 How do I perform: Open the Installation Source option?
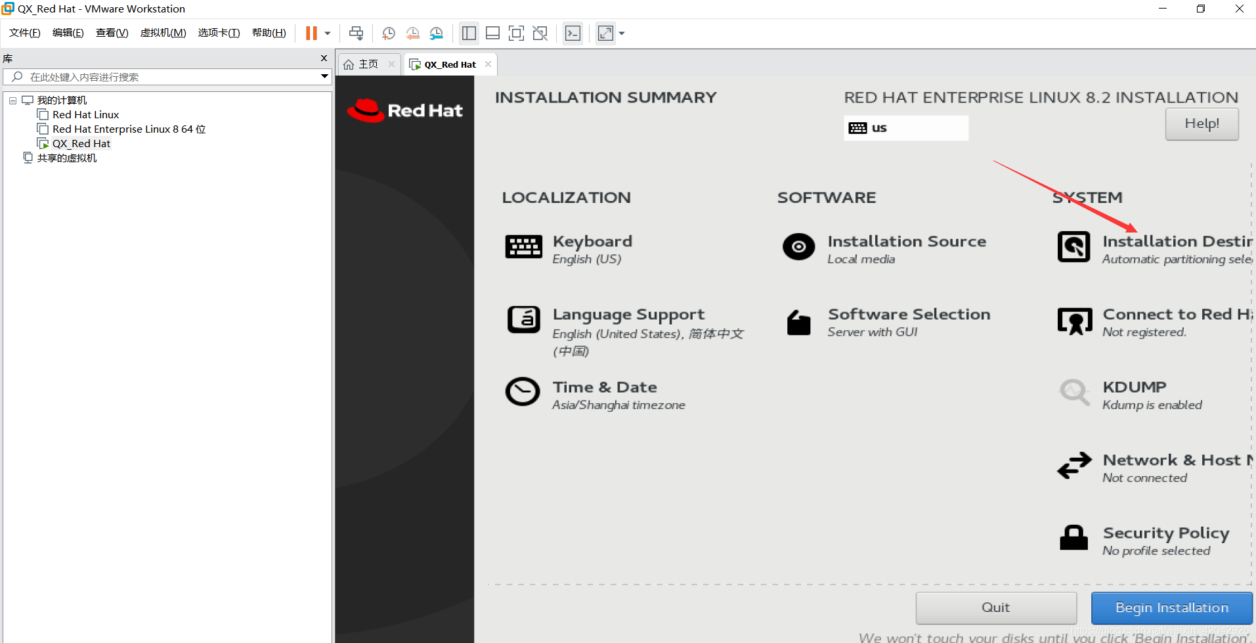(x=907, y=250)
